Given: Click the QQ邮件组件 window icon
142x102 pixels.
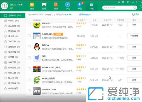Looking at the screenshot, I should pyautogui.click(x=37, y=36).
